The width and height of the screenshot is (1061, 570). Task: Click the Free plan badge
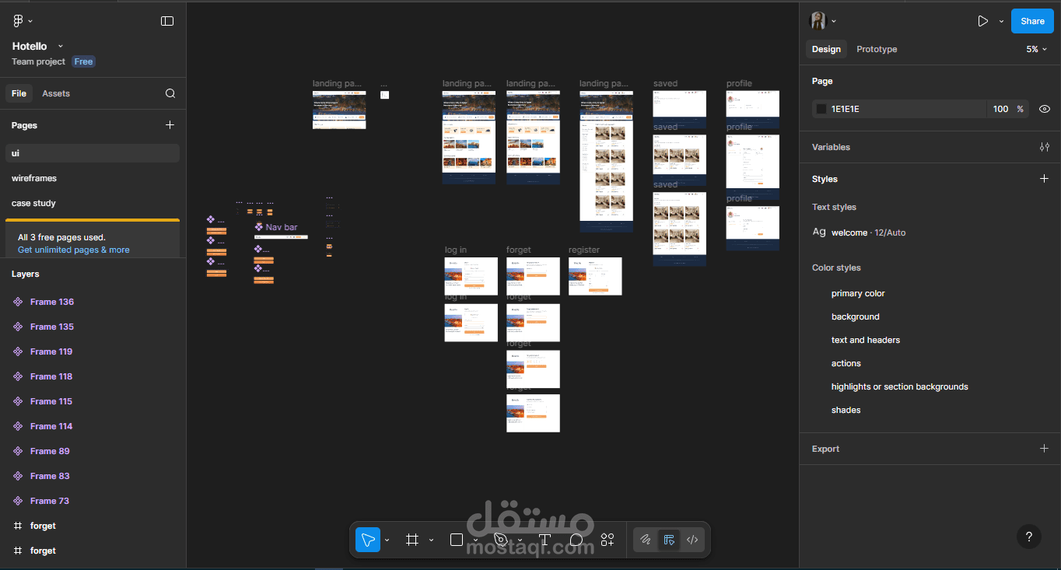pyautogui.click(x=83, y=61)
